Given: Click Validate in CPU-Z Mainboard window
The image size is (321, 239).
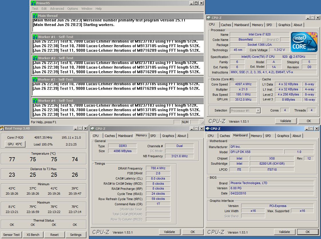Looking at the screenshot, I should point(284,232).
